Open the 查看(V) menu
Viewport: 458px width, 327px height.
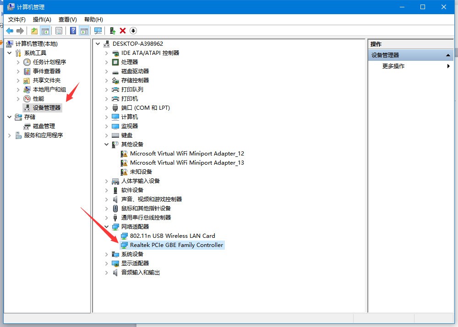(x=67, y=20)
